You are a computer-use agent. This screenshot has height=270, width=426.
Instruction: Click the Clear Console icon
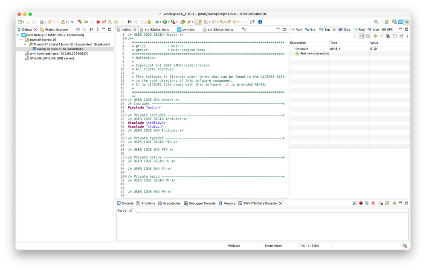(373, 203)
